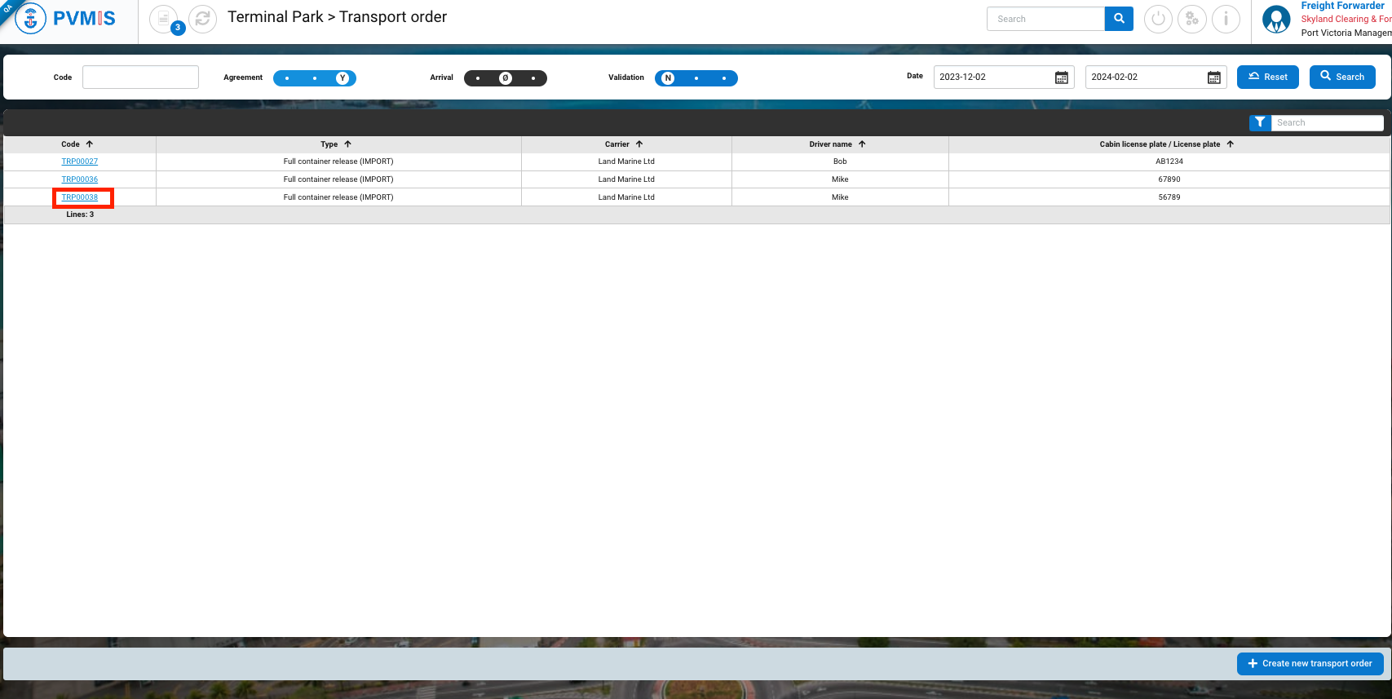Click the blue Reset button
Image resolution: width=1392 pixels, height=699 pixels.
click(x=1267, y=77)
